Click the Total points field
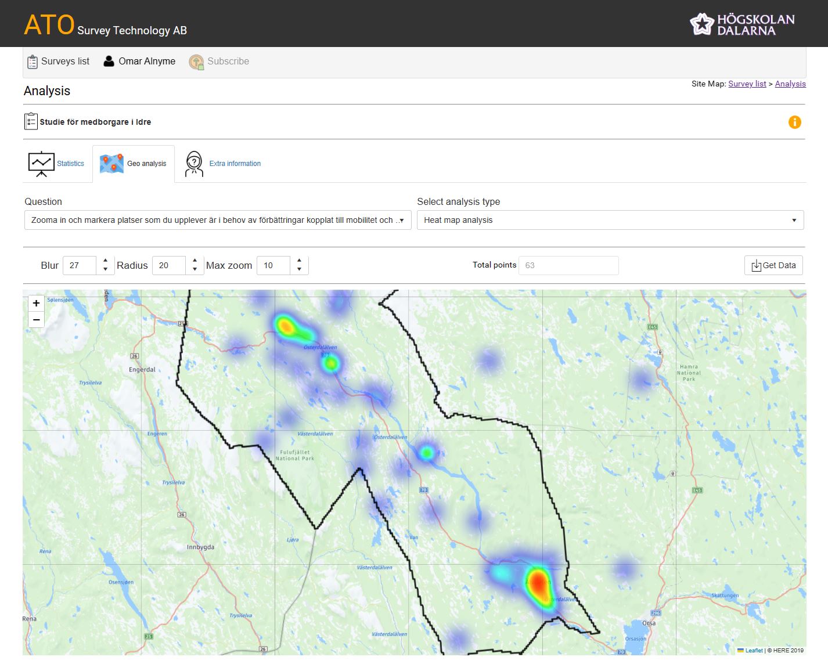Screen dimensions: 828x664 tap(568, 265)
